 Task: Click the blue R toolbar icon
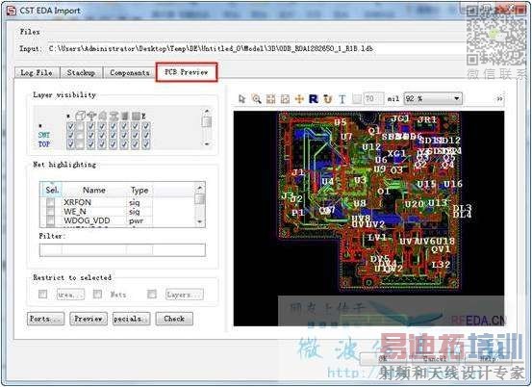click(314, 99)
